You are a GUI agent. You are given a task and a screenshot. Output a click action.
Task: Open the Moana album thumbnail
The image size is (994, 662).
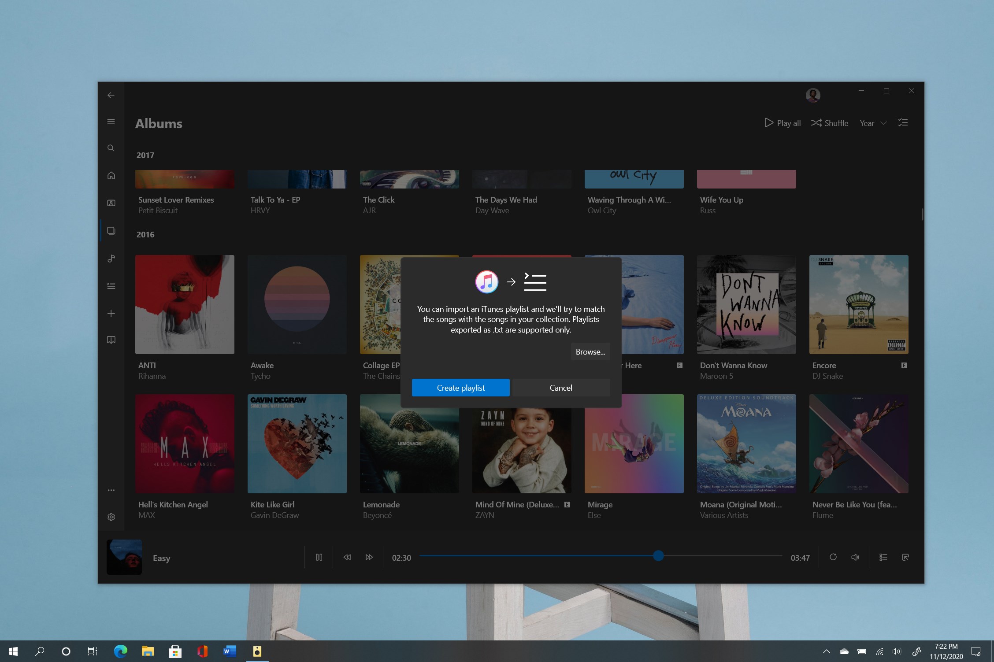tap(746, 444)
